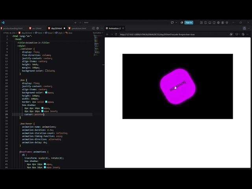252x189 pixels.
Task: Click the lock icon in preview group
Action: pos(244,28)
